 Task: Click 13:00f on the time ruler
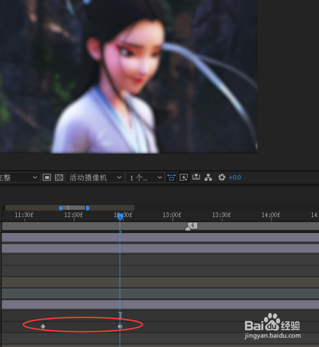tap(172, 215)
